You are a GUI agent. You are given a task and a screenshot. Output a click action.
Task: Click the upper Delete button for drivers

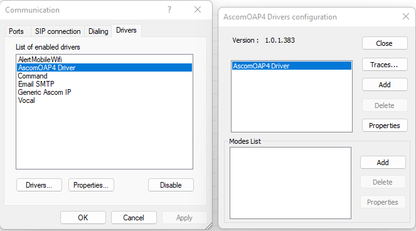(x=385, y=105)
